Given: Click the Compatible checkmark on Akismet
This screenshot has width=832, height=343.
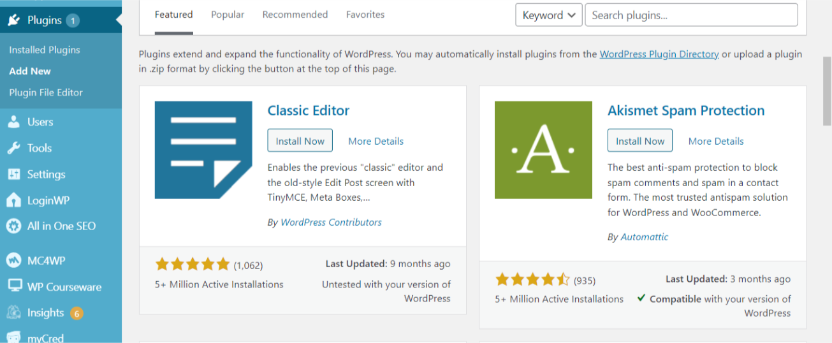Looking at the screenshot, I should pyautogui.click(x=641, y=298).
